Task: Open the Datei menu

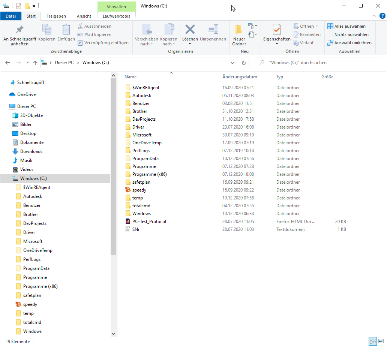Action: (x=11, y=16)
